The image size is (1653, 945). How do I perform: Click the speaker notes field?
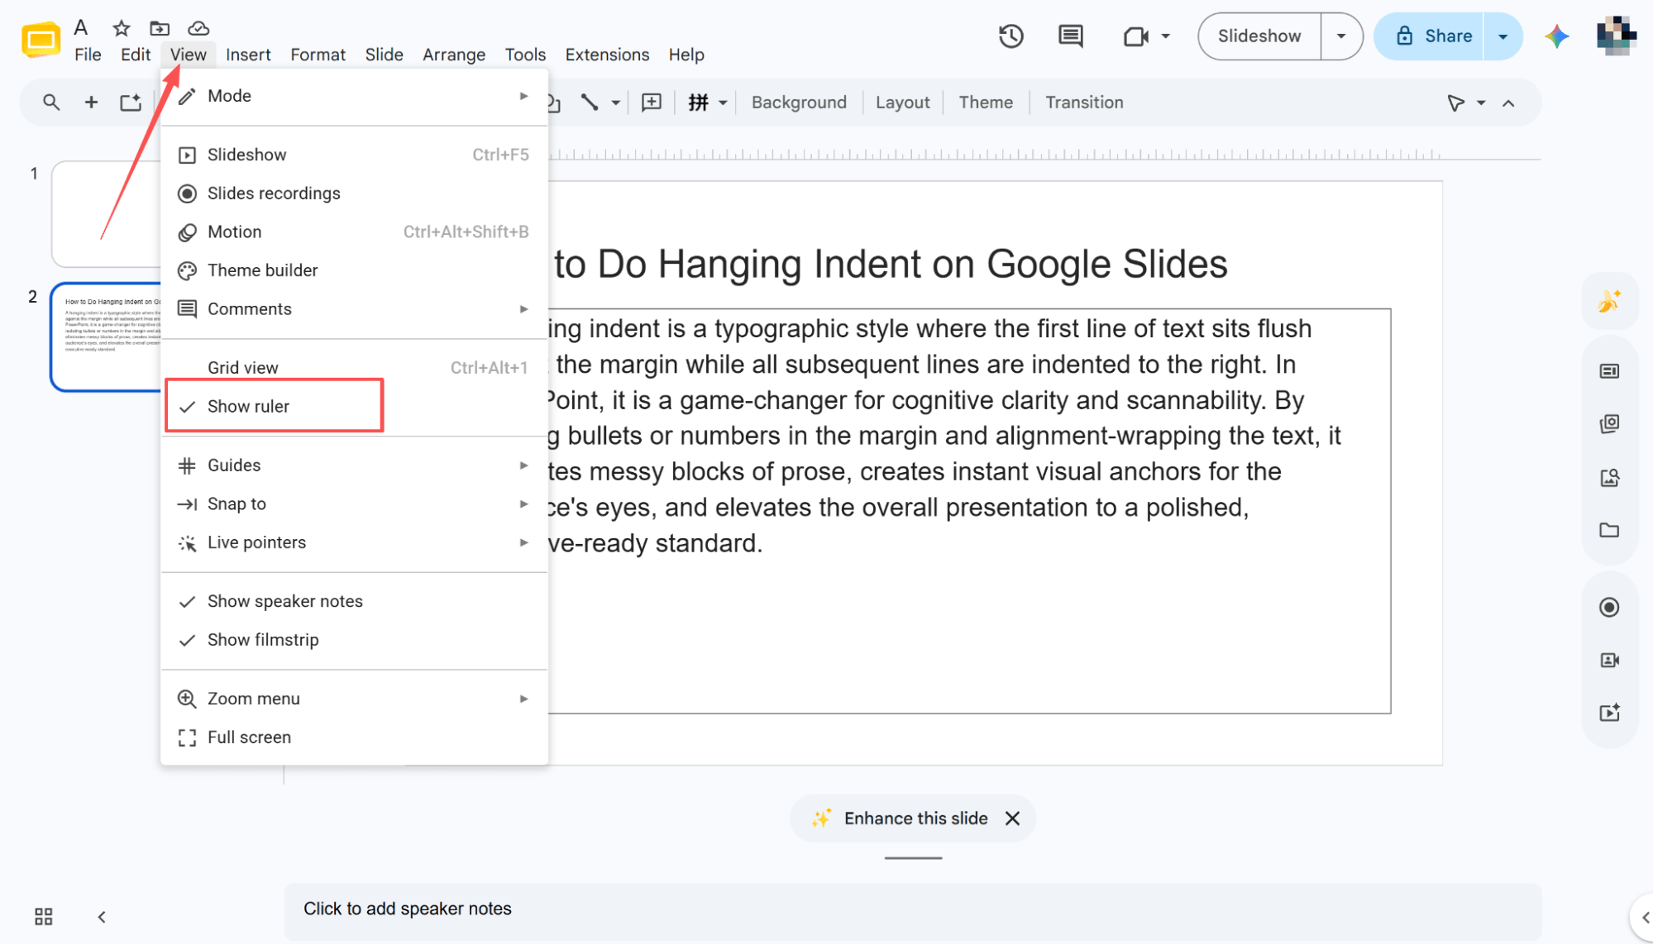tap(913, 909)
